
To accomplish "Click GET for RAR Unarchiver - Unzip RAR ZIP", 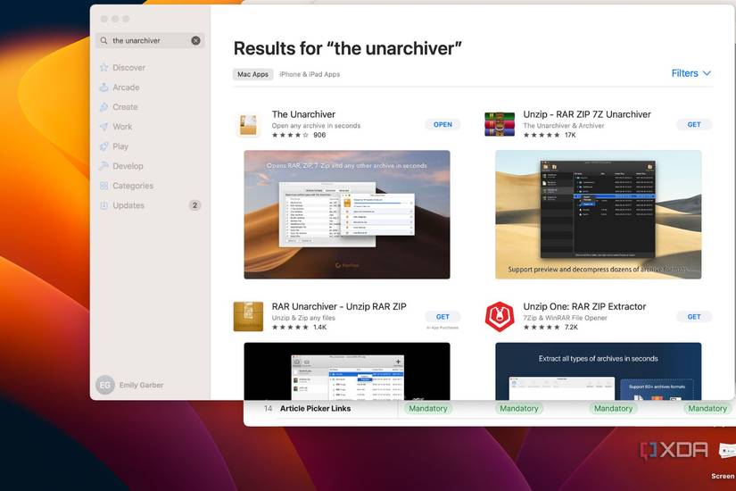I will click(x=442, y=317).
